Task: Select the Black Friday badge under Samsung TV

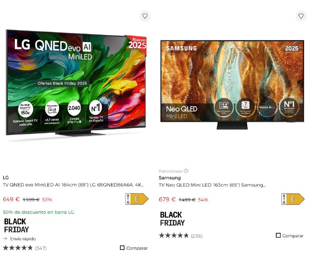Action: [172, 219]
